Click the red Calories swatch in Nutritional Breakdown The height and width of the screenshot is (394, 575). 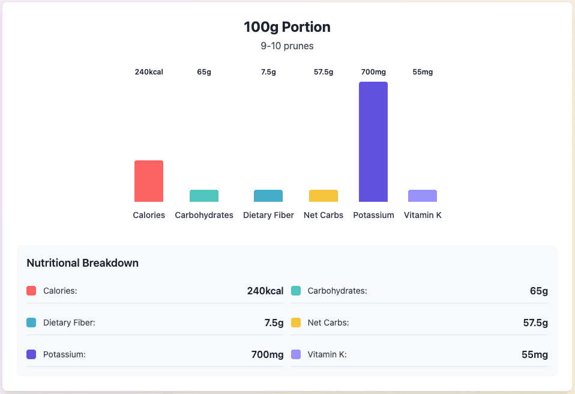pyautogui.click(x=32, y=291)
